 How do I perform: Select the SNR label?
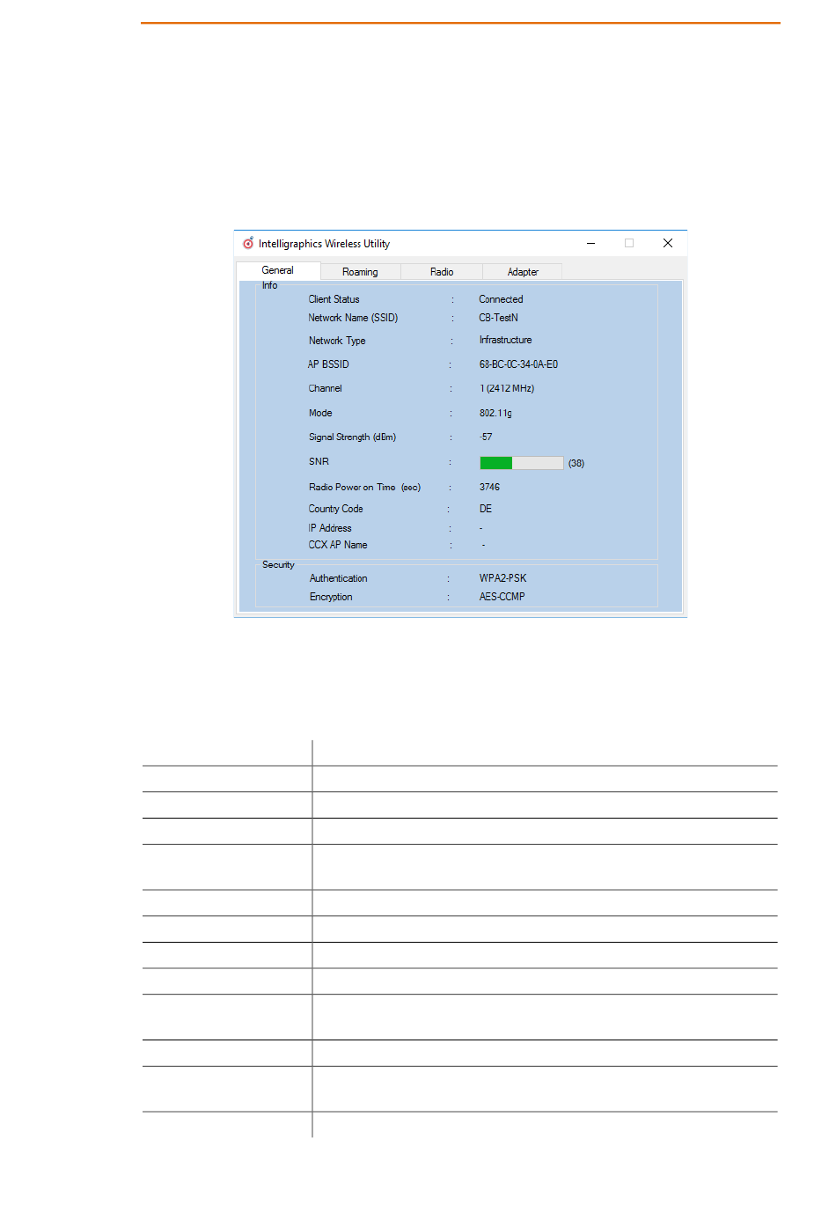(x=319, y=461)
